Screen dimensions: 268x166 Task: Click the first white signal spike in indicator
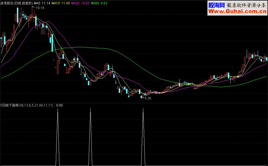click(x=58, y=137)
